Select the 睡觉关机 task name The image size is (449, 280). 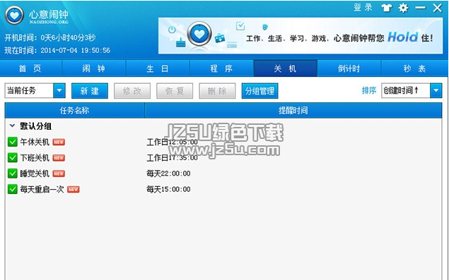(35, 174)
